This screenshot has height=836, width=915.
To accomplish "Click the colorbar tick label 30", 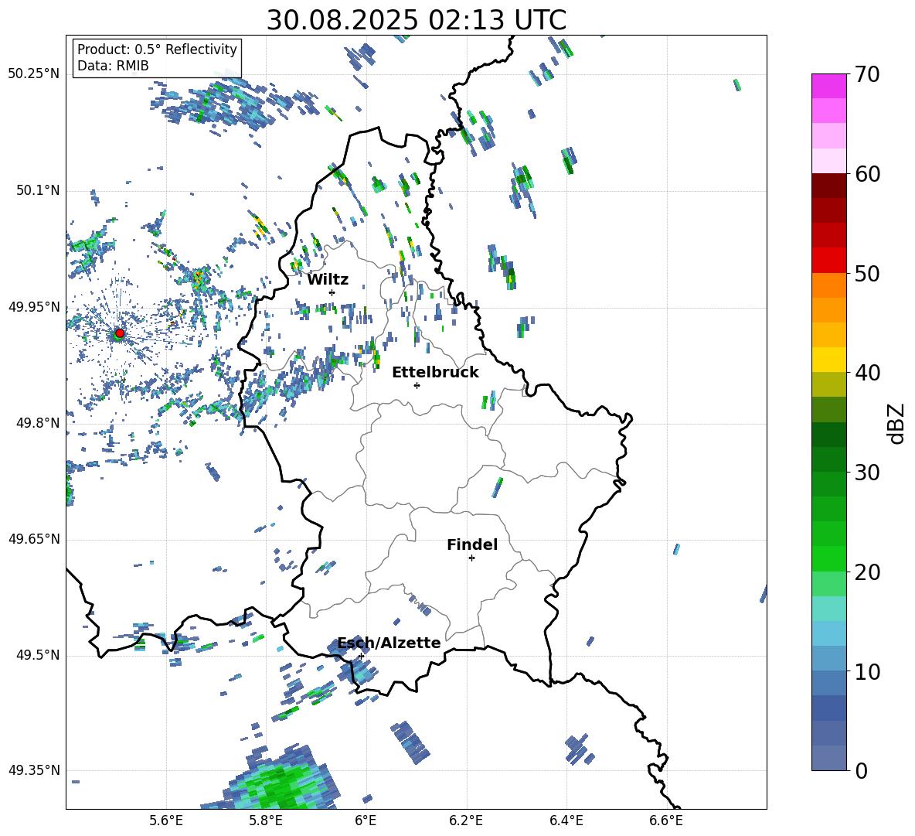I will point(867,473).
